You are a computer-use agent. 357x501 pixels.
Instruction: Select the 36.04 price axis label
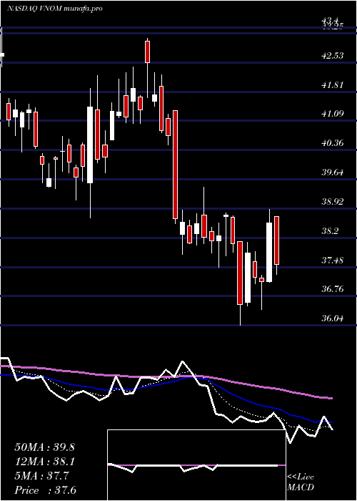333,318
